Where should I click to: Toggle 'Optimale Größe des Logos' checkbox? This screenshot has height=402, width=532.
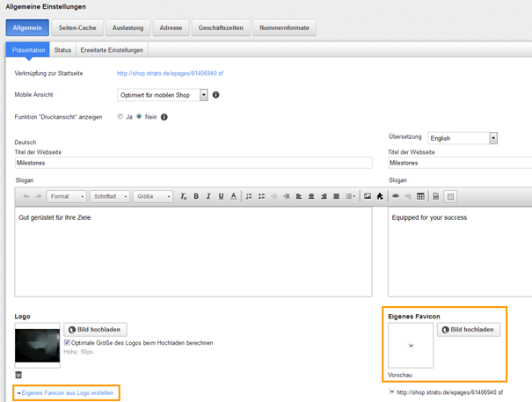pos(68,343)
